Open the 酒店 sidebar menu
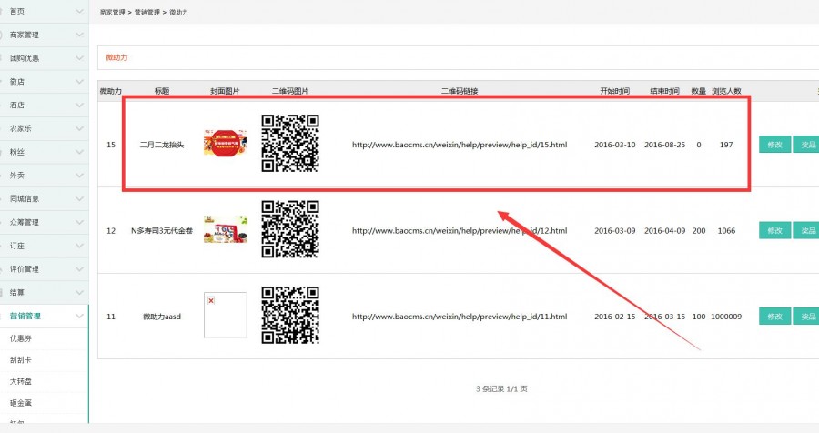Image resolution: width=819 pixels, height=433 pixels. (x=44, y=105)
